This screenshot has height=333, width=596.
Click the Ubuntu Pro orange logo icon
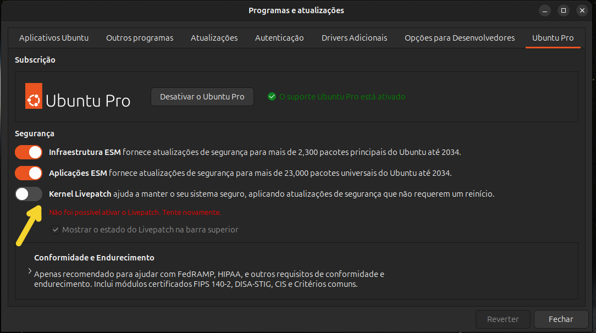coord(34,96)
